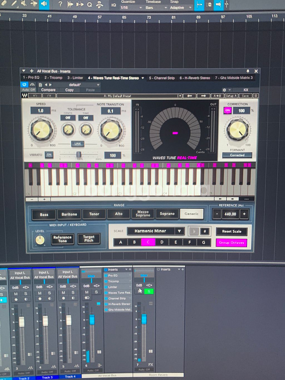Solo Track 2 channel

click(x=26, y=294)
